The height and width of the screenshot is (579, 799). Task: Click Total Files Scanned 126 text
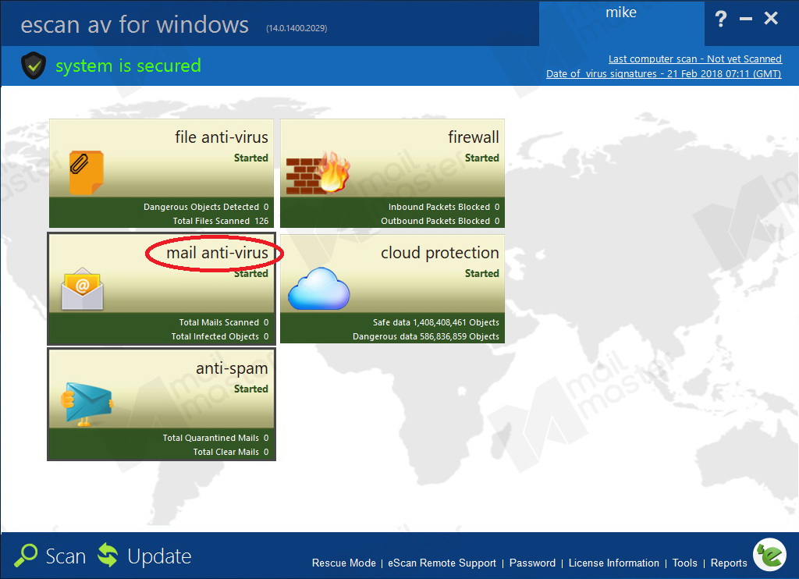tap(221, 221)
